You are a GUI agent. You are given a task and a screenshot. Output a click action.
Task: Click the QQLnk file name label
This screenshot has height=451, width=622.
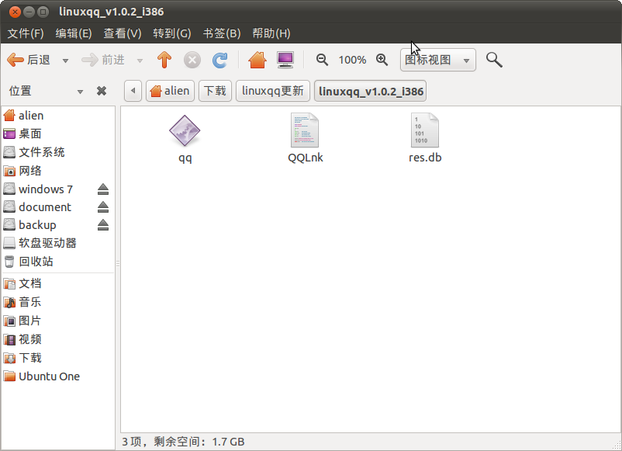[305, 158]
